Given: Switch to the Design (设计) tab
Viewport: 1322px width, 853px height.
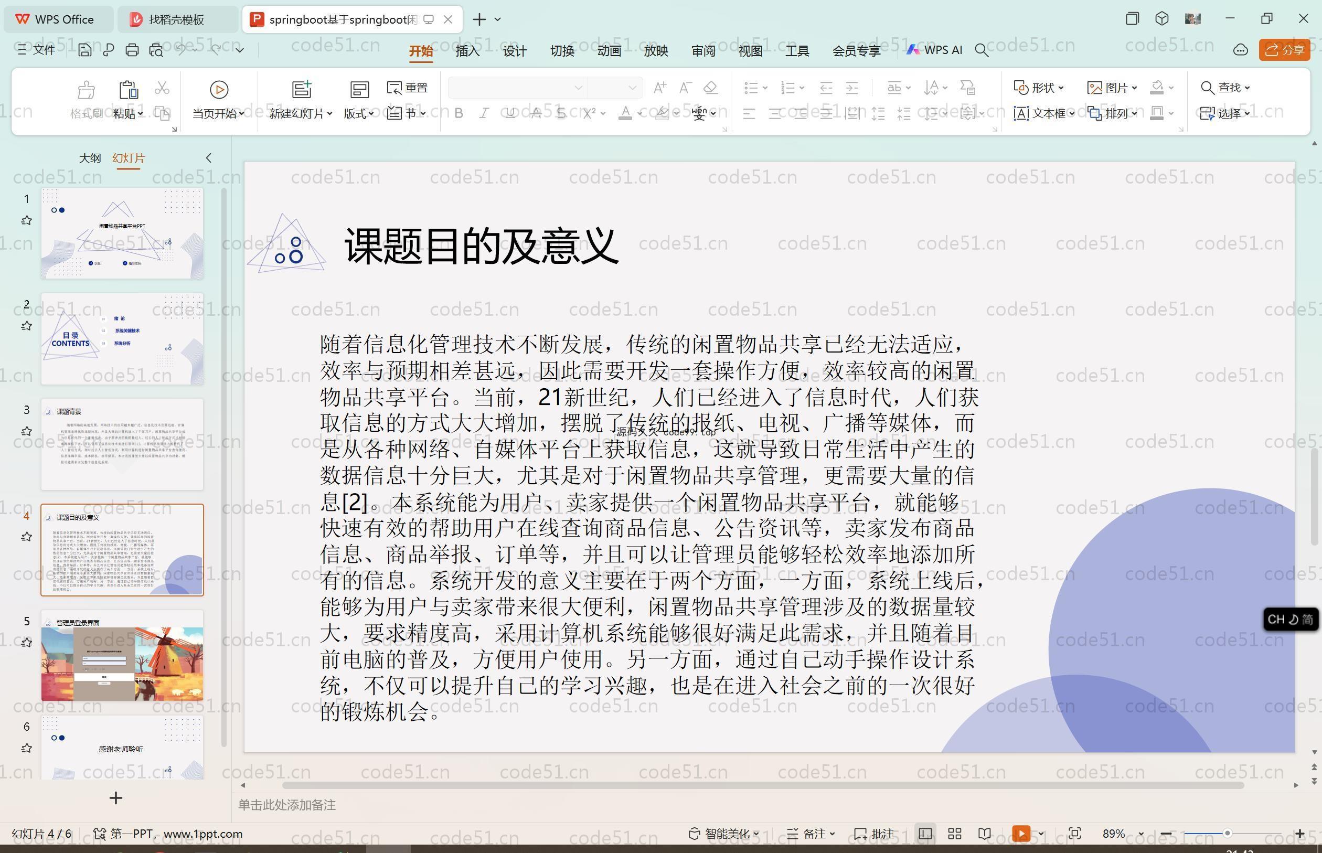Looking at the screenshot, I should (515, 51).
